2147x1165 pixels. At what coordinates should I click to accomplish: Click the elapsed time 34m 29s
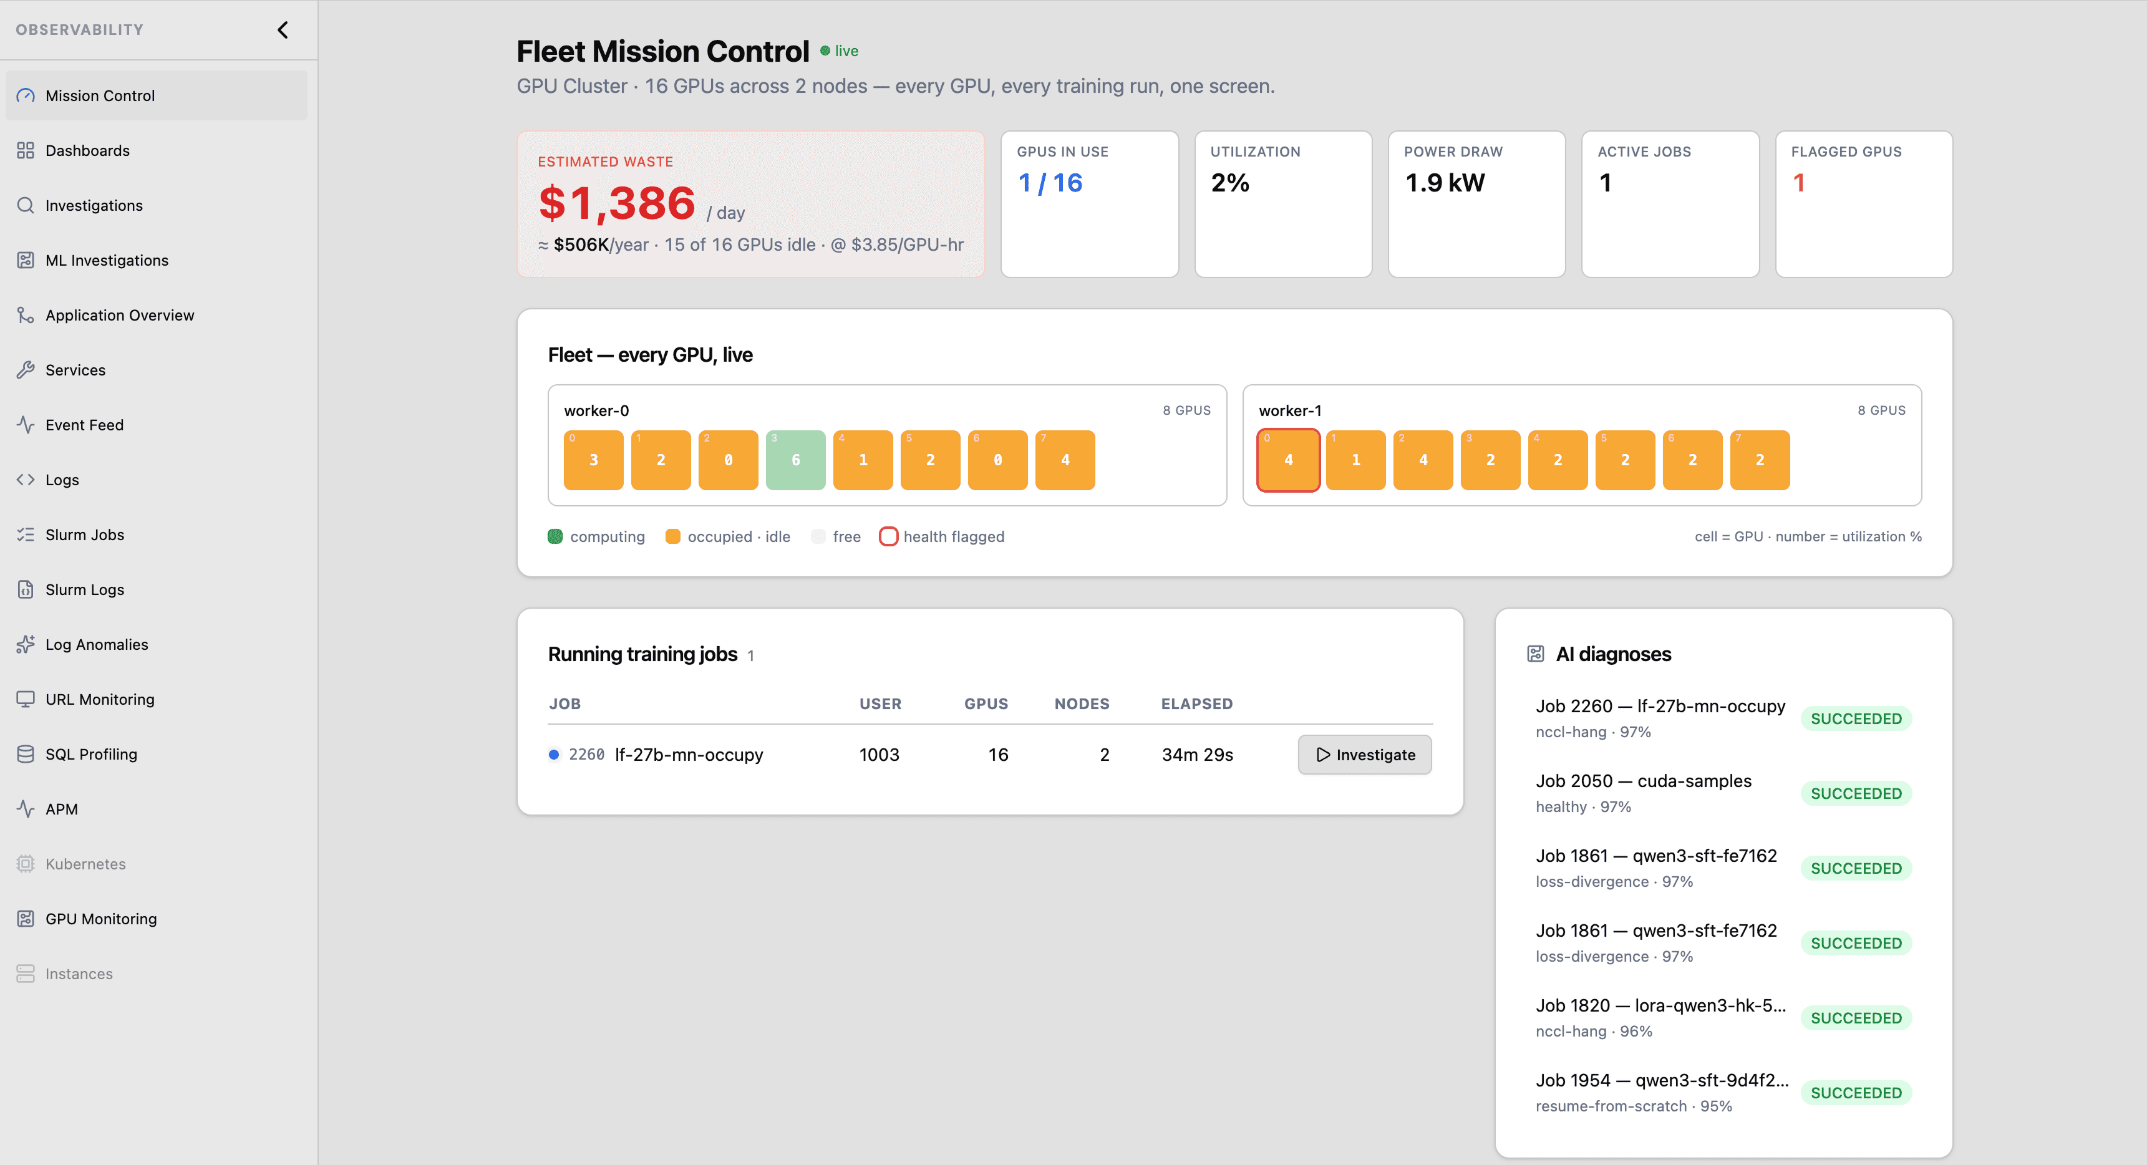click(x=1198, y=755)
